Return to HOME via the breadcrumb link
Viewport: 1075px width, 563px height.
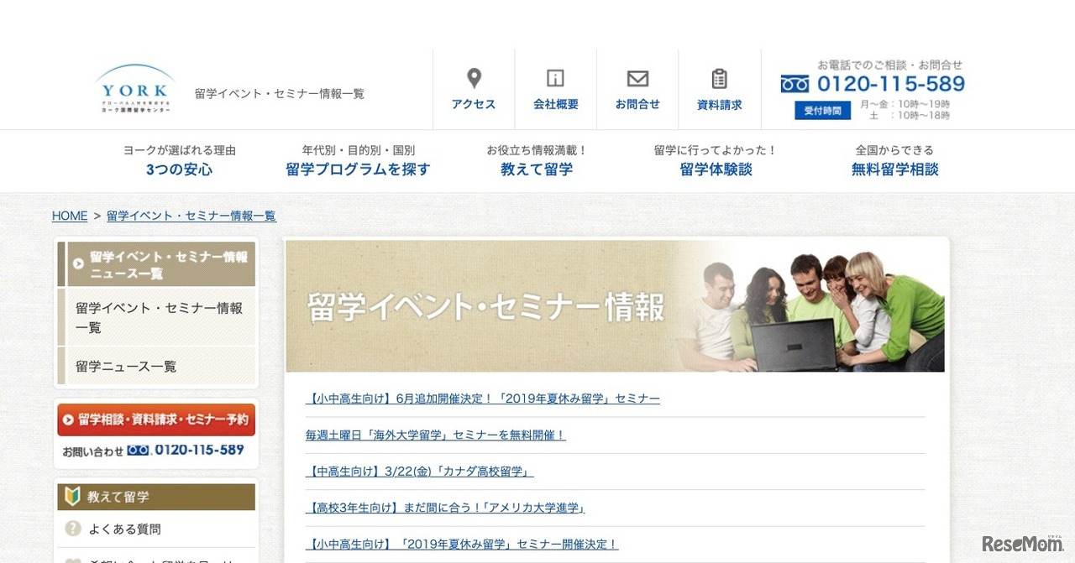[x=70, y=216]
